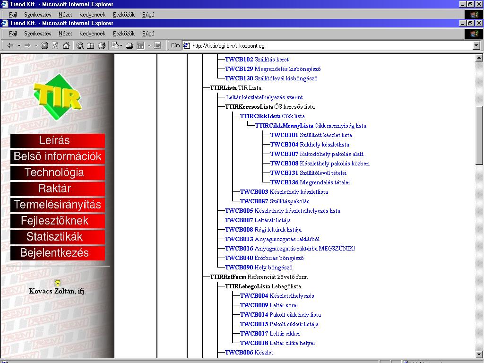Click the TIR green diamond logo

click(58, 96)
